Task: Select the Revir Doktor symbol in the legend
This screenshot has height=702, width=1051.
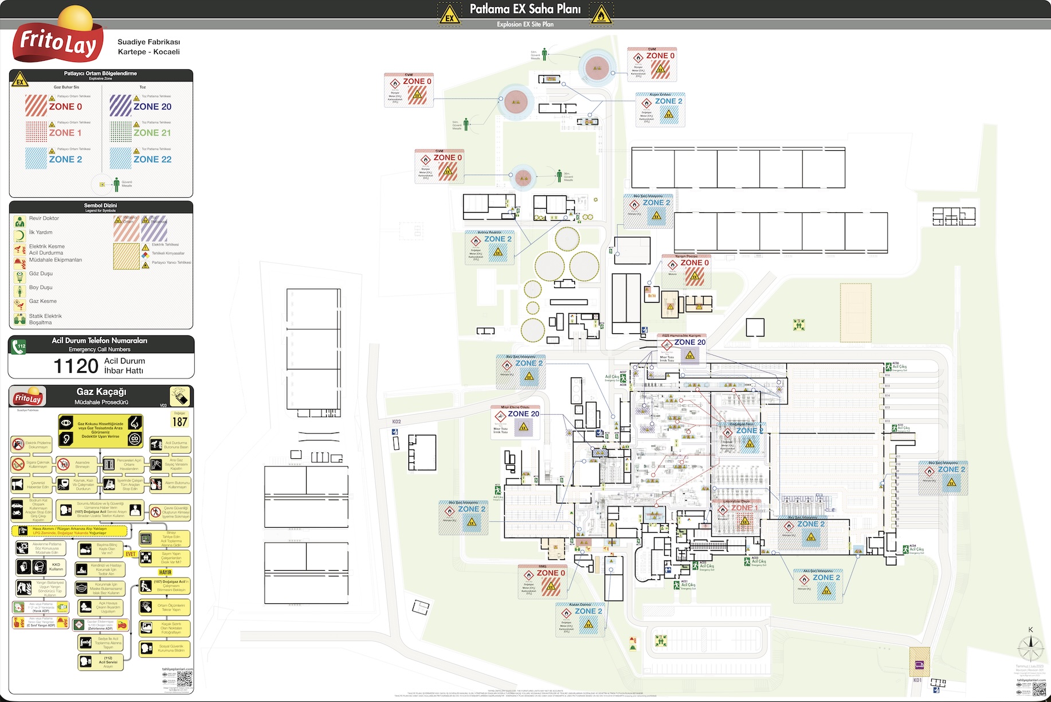Action: [x=20, y=221]
